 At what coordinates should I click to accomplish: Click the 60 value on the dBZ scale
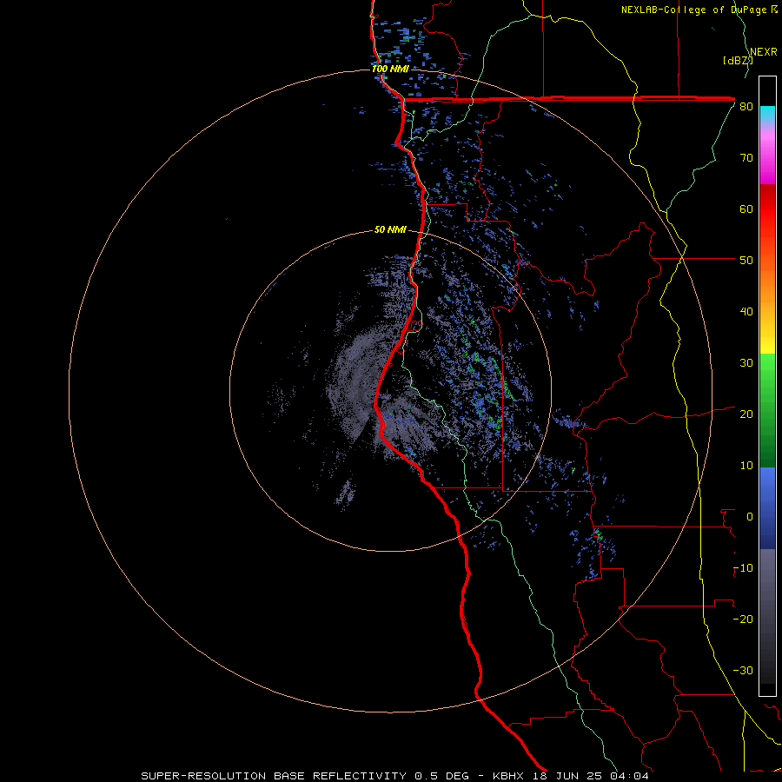coord(746,209)
